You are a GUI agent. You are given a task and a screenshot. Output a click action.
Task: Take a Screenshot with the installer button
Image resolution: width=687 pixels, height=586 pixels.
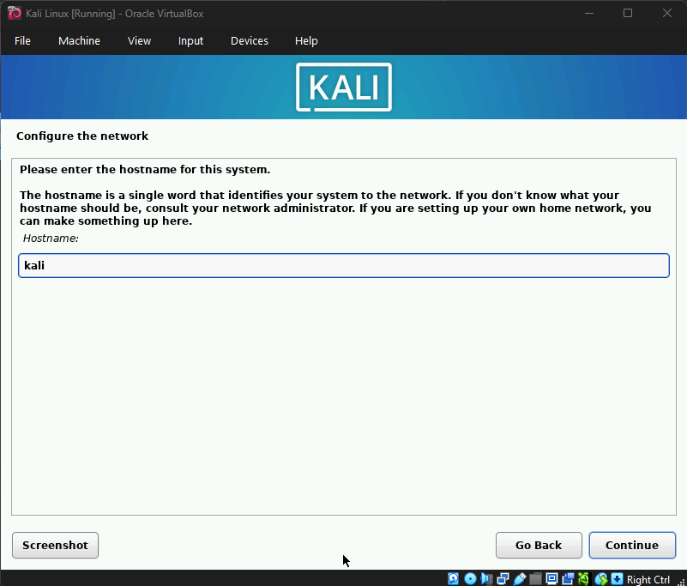(x=55, y=545)
